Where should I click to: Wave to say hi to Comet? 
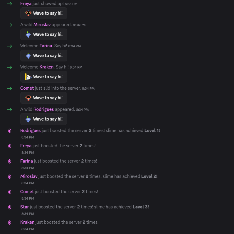pos(44,98)
